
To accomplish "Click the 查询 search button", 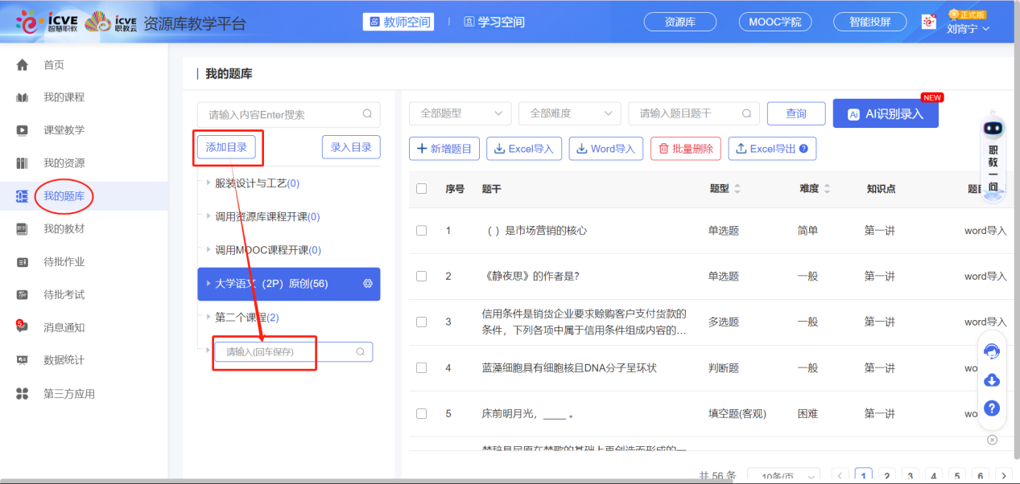I will coord(795,113).
